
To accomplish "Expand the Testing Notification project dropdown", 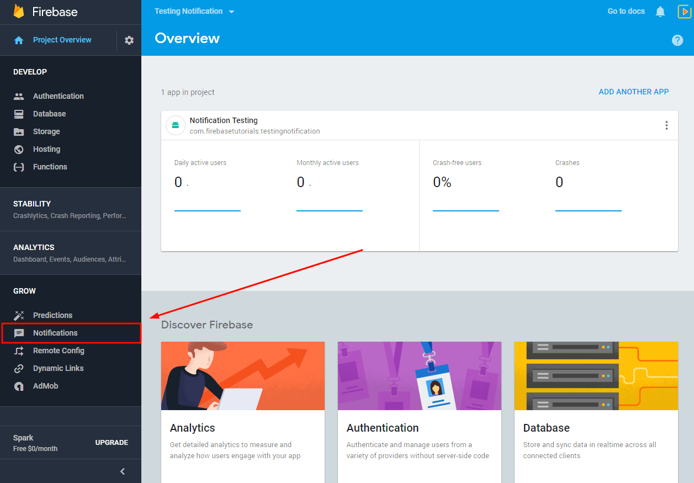I will (194, 11).
